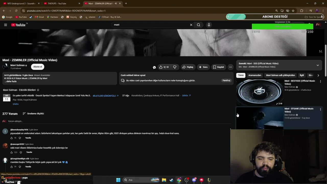
Task: Like the comment by @lanetolsunplay1856
Action: click(x=11, y=138)
